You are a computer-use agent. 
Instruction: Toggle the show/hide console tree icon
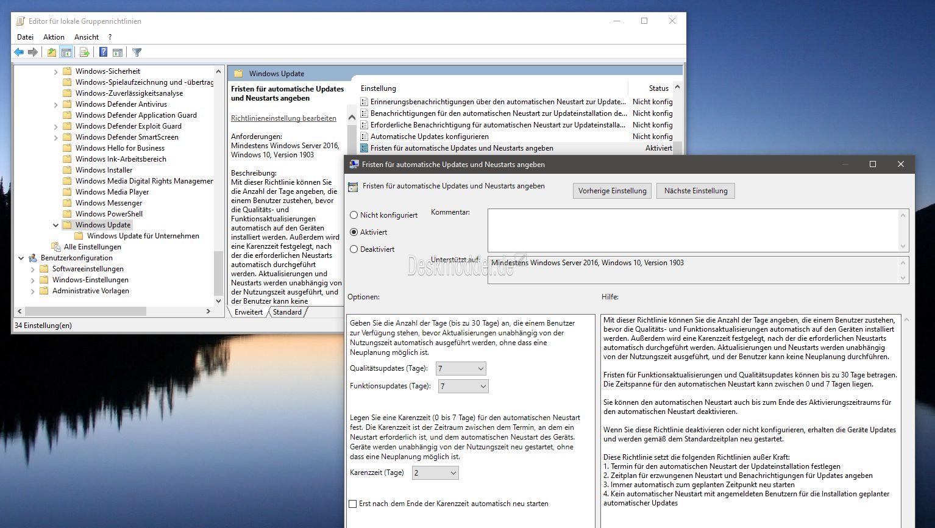[66, 52]
